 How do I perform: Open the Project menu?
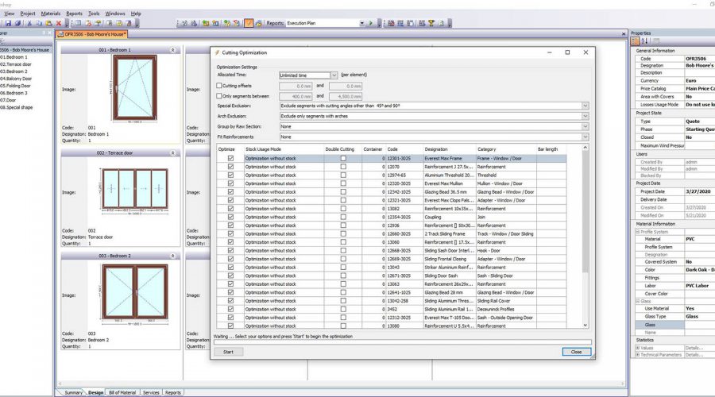click(28, 13)
